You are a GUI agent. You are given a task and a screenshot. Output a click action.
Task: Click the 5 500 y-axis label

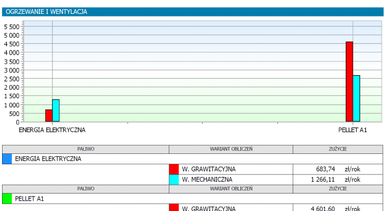coord(11,27)
